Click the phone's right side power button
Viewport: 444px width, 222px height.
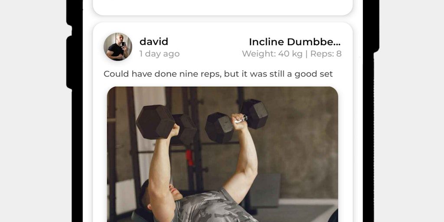[376, 26]
